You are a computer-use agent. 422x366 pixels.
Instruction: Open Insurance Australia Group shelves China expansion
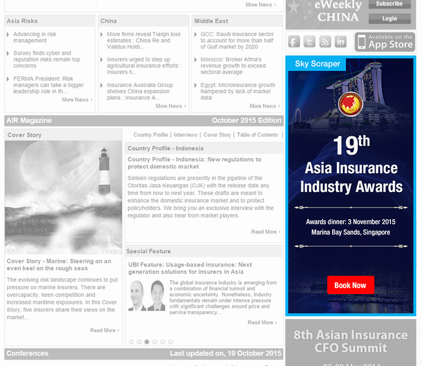tap(140, 91)
